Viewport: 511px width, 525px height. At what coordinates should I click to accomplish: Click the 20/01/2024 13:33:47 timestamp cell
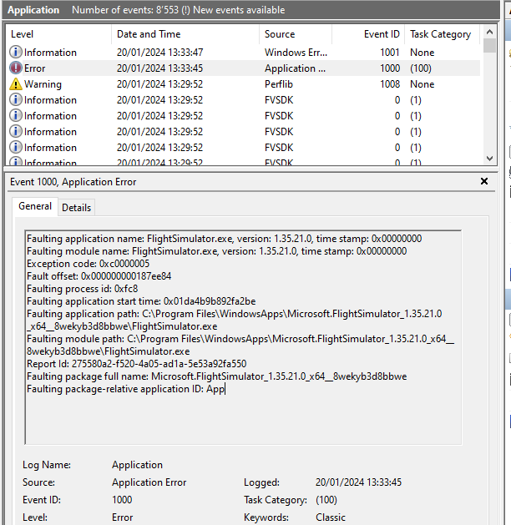click(159, 53)
